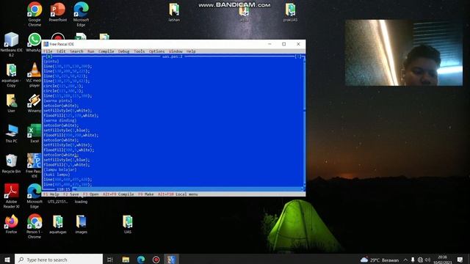Viewport: 470px width, 264px height.
Task: Open the Options menu in Free Pascal
Action: coord(156,51)
